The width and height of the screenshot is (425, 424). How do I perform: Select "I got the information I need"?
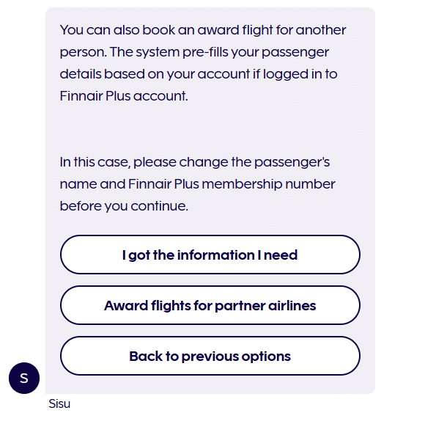point(210,255)
